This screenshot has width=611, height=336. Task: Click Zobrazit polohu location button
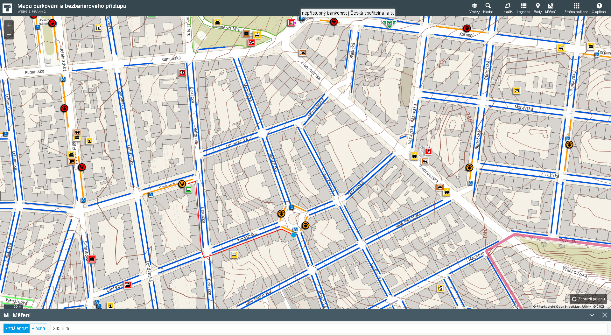coord(588,299)
